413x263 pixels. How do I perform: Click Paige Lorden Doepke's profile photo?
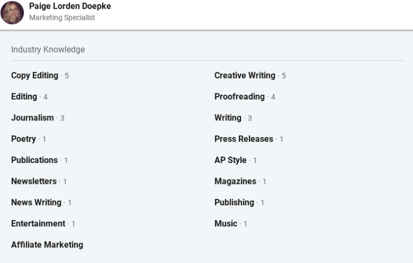[x=12, y=12]
